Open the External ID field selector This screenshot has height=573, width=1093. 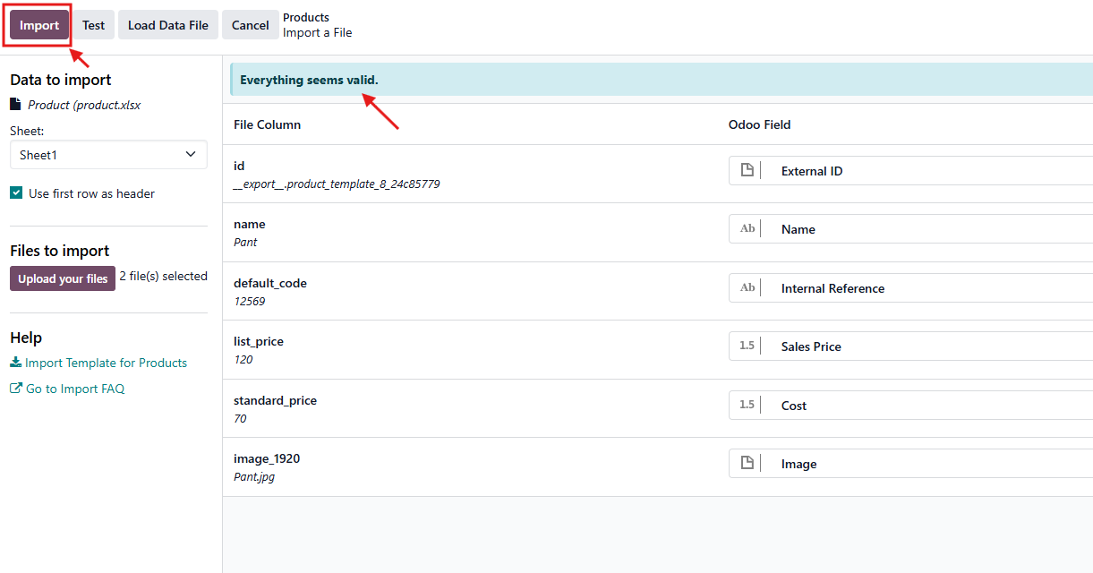922,171
